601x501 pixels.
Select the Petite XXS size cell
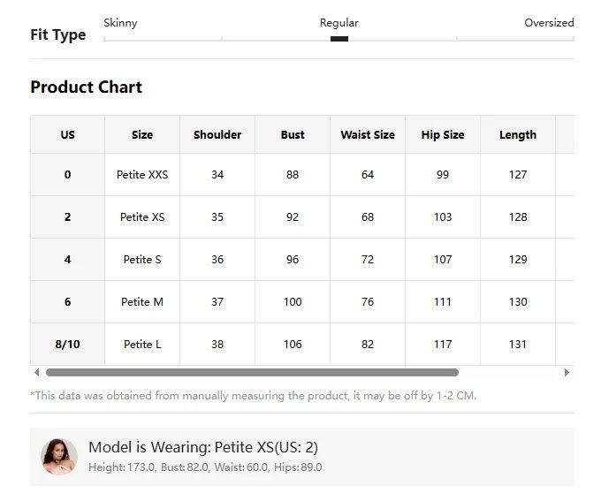[x=142, y=175]
